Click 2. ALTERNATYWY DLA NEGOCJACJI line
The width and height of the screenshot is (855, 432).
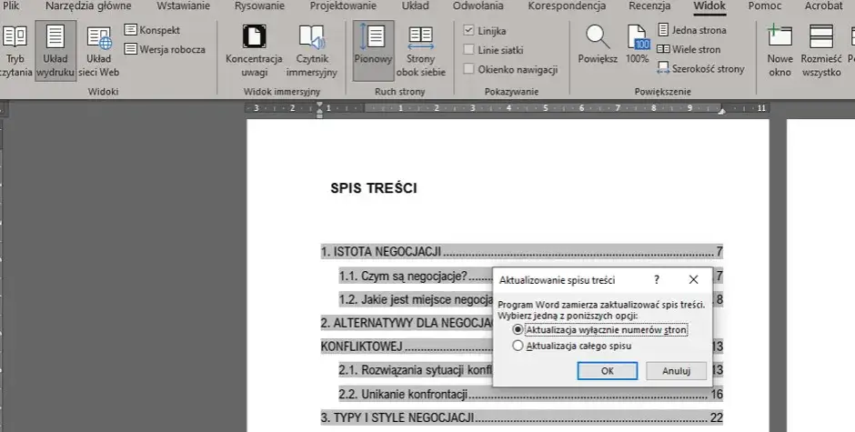pyautogui.click(x=407, y=323)
